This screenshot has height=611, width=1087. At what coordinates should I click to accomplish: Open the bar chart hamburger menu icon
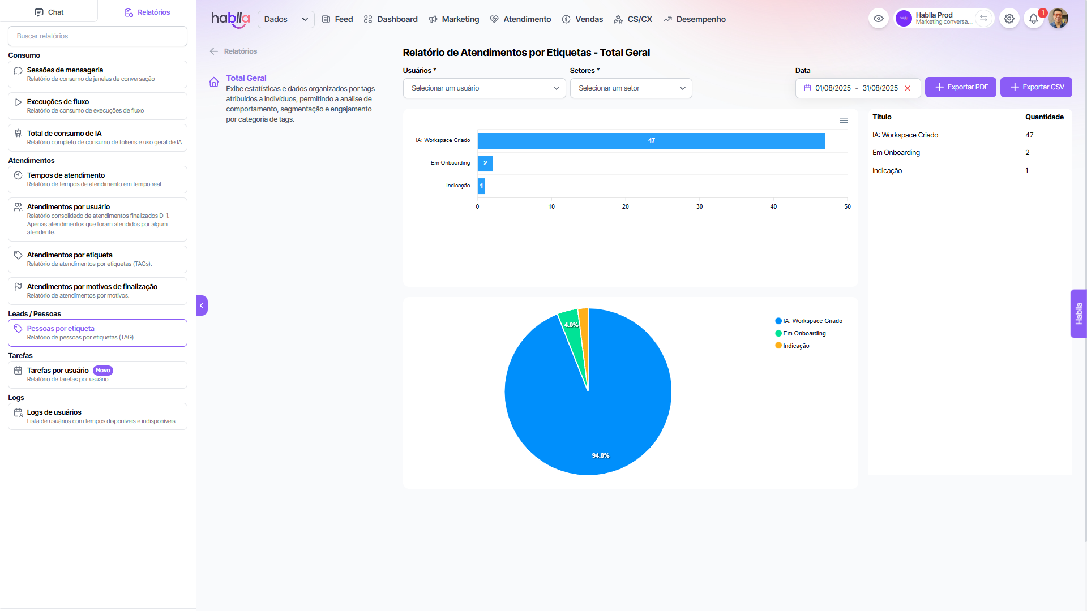coord(844,120)
